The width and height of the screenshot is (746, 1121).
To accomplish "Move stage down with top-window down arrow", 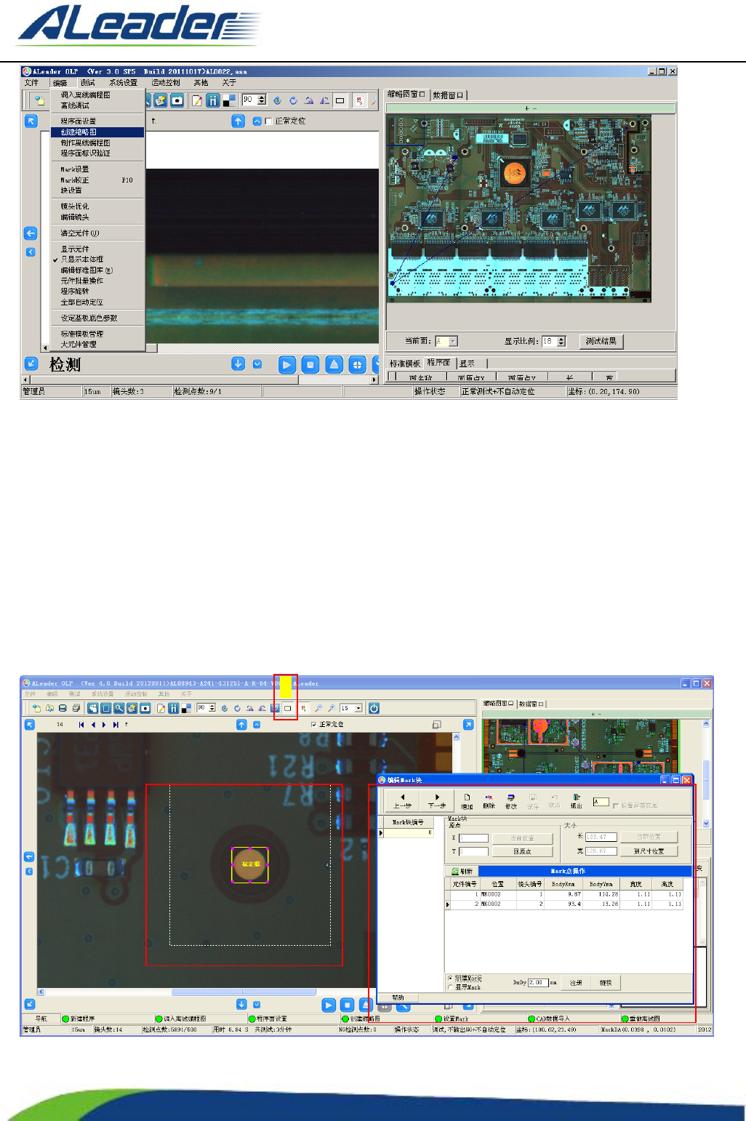I will (238, 363).
